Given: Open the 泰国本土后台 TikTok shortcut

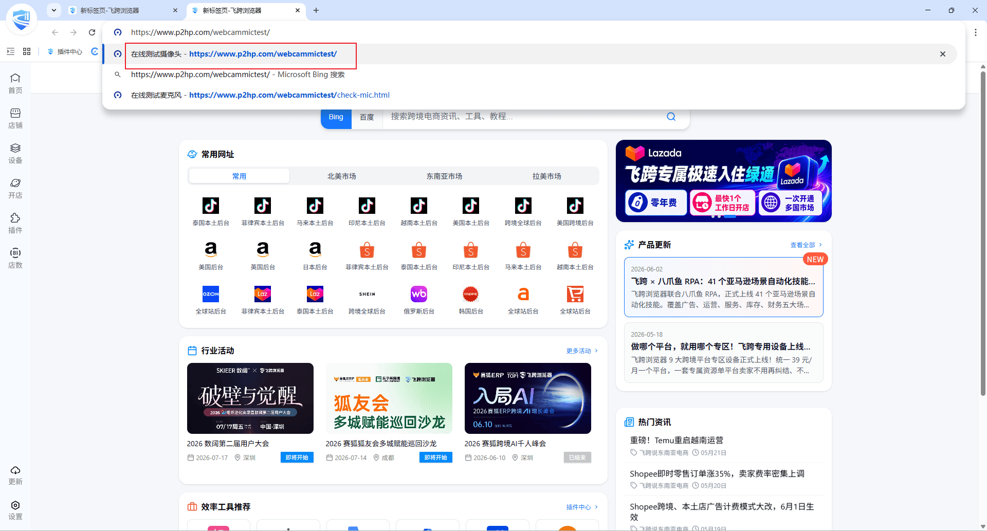Looking at the screenshot, I should (x=211, y=212).
